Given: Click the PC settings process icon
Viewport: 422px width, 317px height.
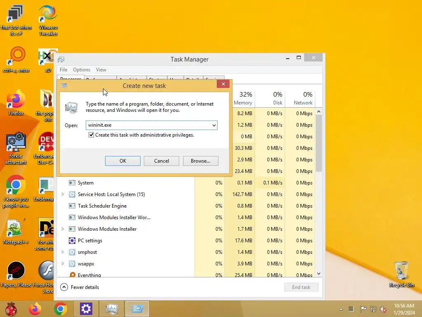Looking at the screenshot, I should (72, 241).
